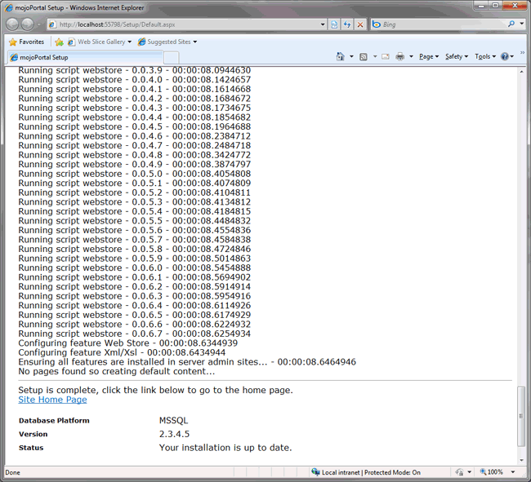Click the Stop loading X icon

coord(359,24)
